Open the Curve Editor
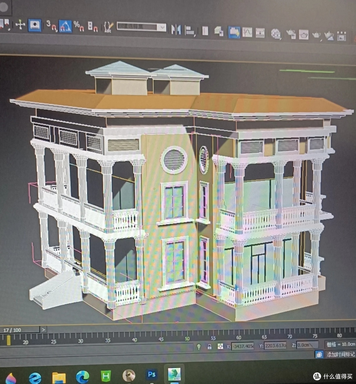 [x=247, y=32]
